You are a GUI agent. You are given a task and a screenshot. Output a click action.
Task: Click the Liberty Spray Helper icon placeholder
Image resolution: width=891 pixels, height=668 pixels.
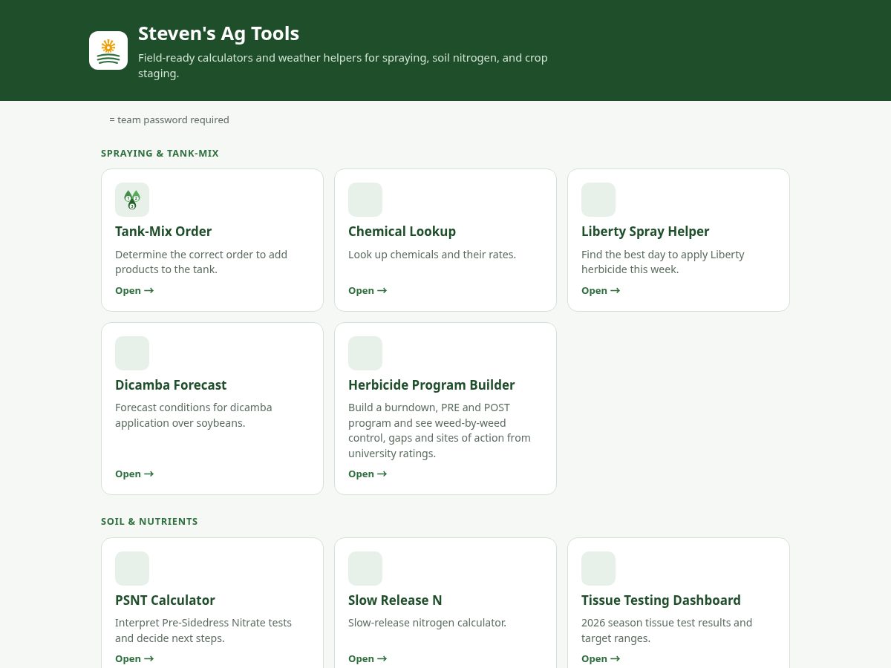(598, 200)
